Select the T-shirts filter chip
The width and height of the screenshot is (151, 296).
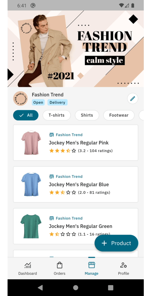click(56, 115)
